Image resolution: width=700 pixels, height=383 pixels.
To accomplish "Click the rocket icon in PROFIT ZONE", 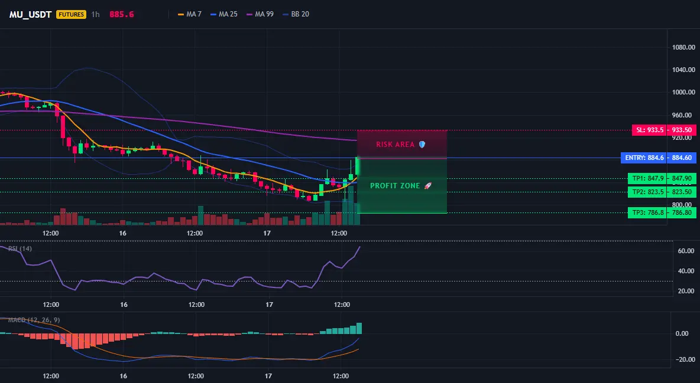I will click(427, 185).
